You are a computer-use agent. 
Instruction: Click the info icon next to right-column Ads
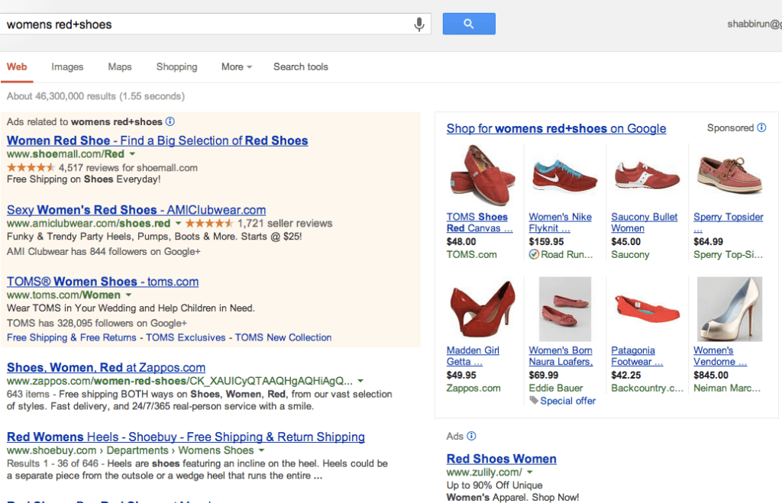click(x=471, y=436)
